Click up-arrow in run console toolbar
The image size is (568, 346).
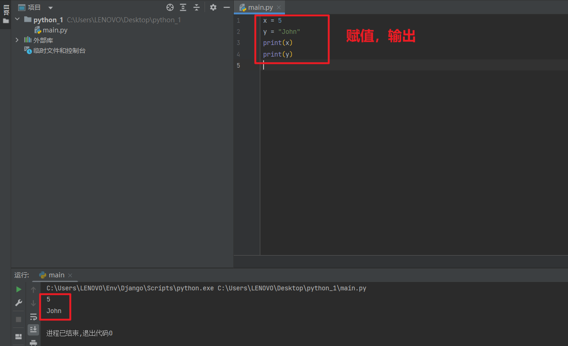pyautogui.click(x=33, y=289)
